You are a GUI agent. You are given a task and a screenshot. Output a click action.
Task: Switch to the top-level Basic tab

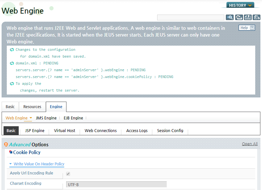point(10,107)
